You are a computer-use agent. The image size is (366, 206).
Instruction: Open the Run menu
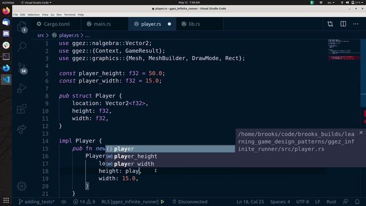[59, 15]
